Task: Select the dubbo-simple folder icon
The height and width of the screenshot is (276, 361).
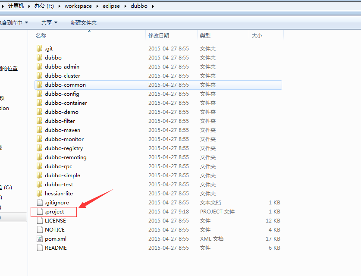Action: tap(39, 175)
